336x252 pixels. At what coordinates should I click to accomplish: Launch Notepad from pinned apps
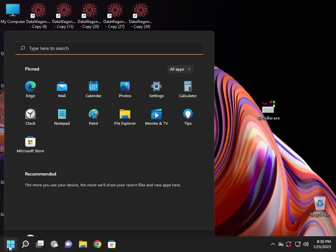pyautogui.click(x=62, y=117)
